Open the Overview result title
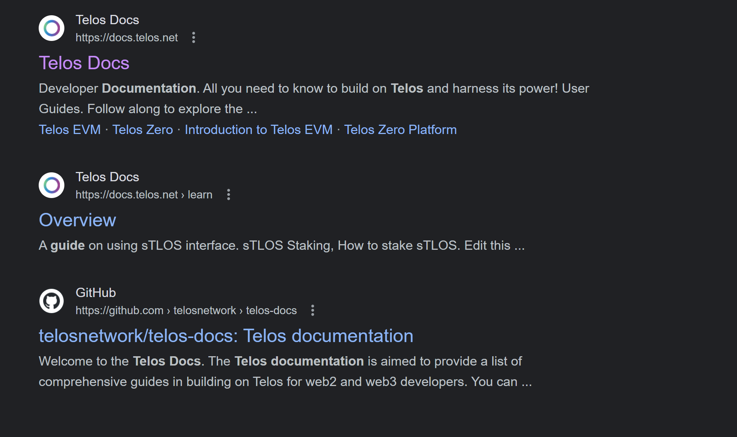This screenshot has width=737, height=437. (77, 220)
